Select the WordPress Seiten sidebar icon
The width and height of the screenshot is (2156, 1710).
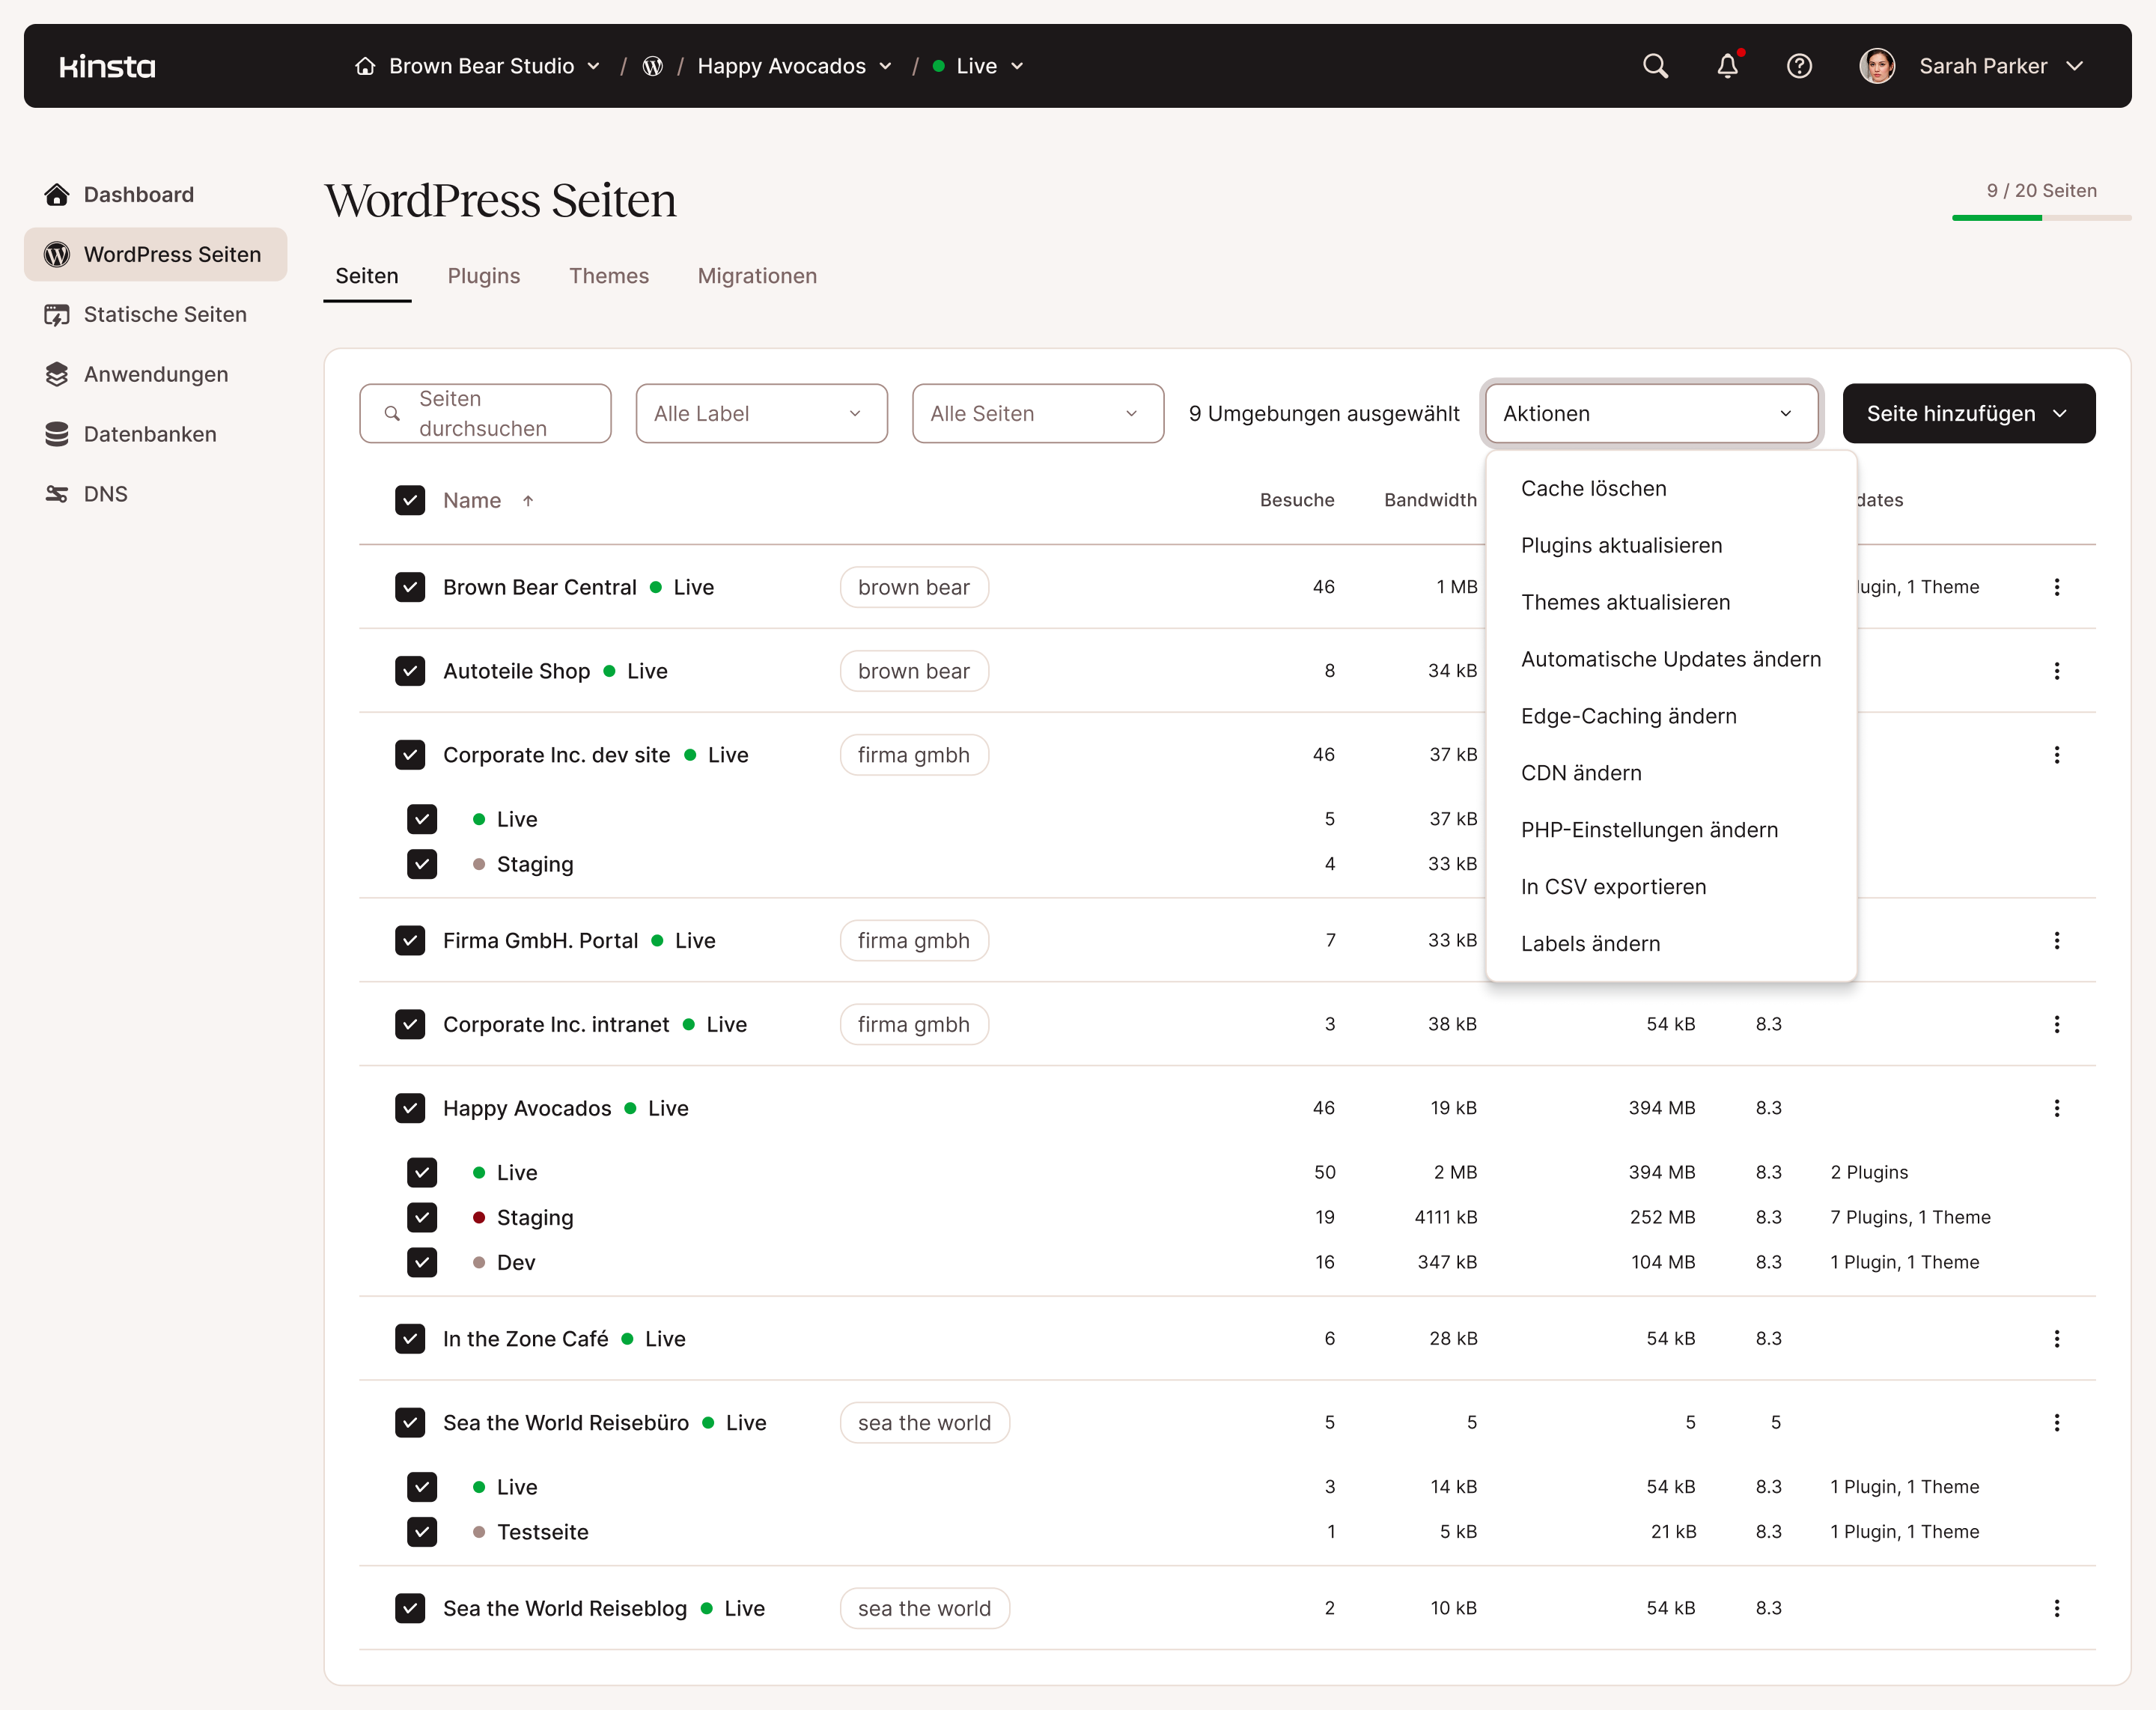coord(57,254)
